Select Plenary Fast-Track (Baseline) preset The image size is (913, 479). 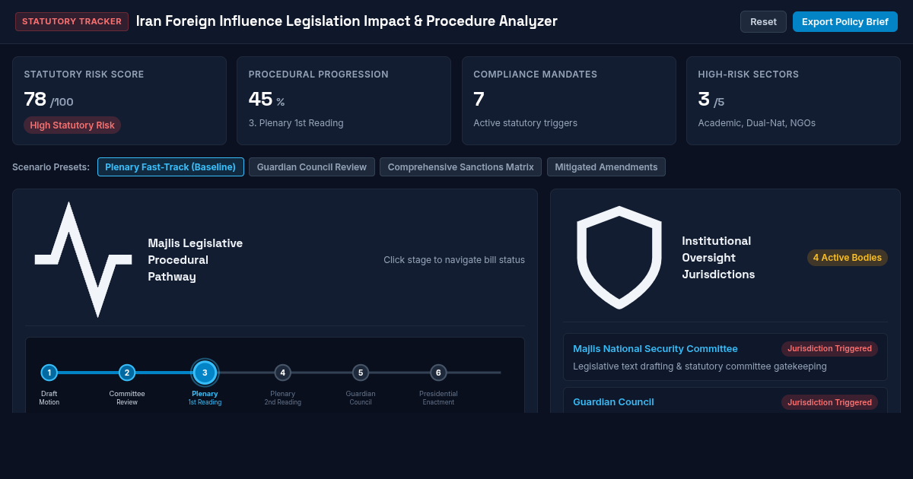pyautogui.click(x=170, y=167)
